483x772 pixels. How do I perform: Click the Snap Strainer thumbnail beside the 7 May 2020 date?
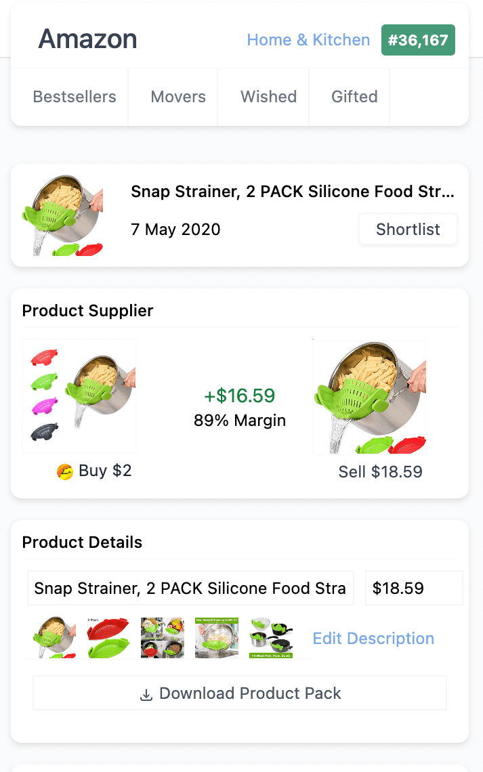pos(62,215)
